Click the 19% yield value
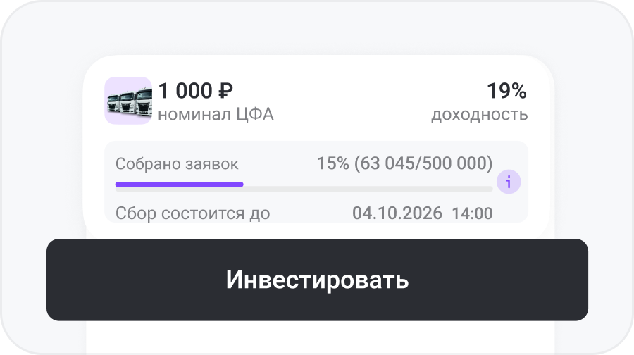Screen dimensions: 634x355 (506, 91)
